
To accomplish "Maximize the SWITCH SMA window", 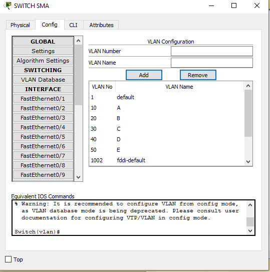I will pyautogui.click(x=234, y=6).
